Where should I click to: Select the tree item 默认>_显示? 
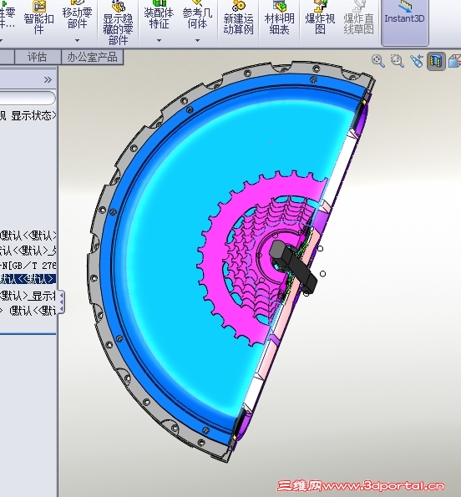click(x=28, y=296)
